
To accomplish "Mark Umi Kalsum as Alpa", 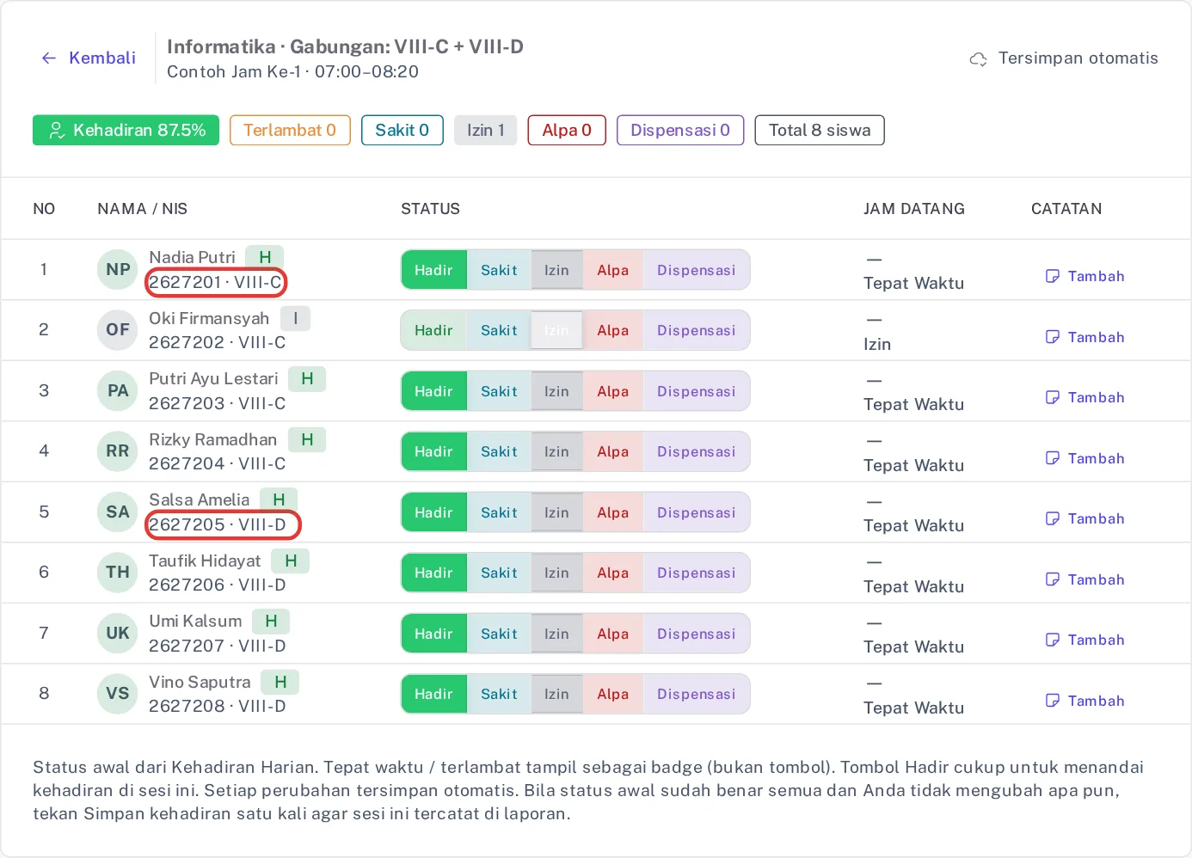I will click(x=612, y=634).
